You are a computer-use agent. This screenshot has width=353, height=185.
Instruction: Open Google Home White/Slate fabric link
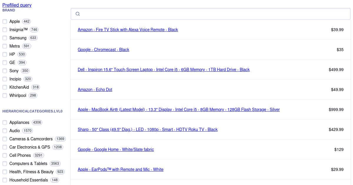(116, 149)
